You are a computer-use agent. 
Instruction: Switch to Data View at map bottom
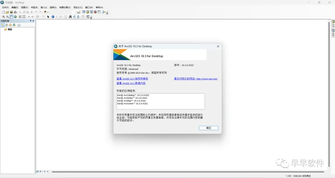38,171
